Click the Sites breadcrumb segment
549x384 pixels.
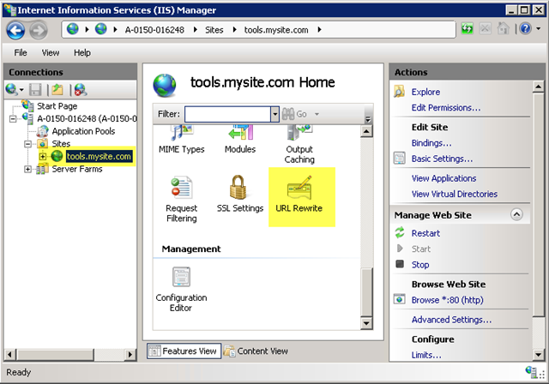(x=214, y=30)
